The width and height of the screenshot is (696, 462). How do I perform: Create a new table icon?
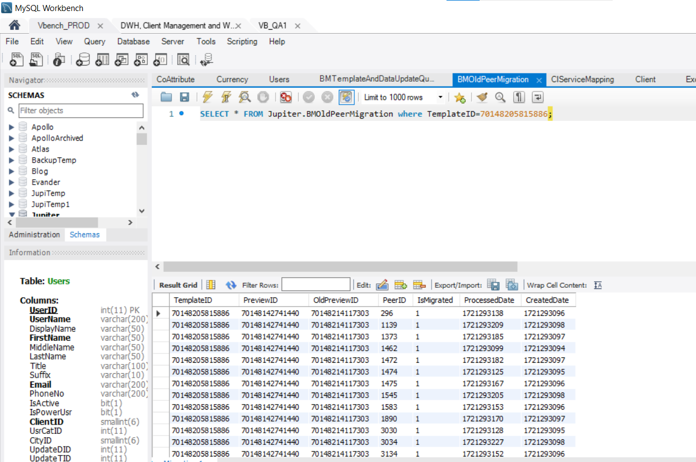(103, 60)
